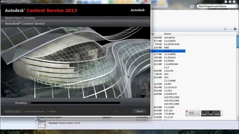Select the row with version 2.1.3.127
This screenshot has height=134, width=239.
click(x=168, y=117)
